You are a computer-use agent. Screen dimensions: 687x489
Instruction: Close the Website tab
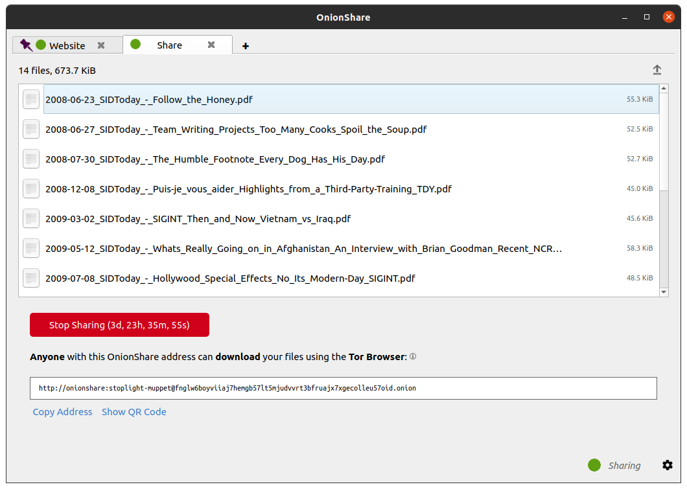point(101,45)
